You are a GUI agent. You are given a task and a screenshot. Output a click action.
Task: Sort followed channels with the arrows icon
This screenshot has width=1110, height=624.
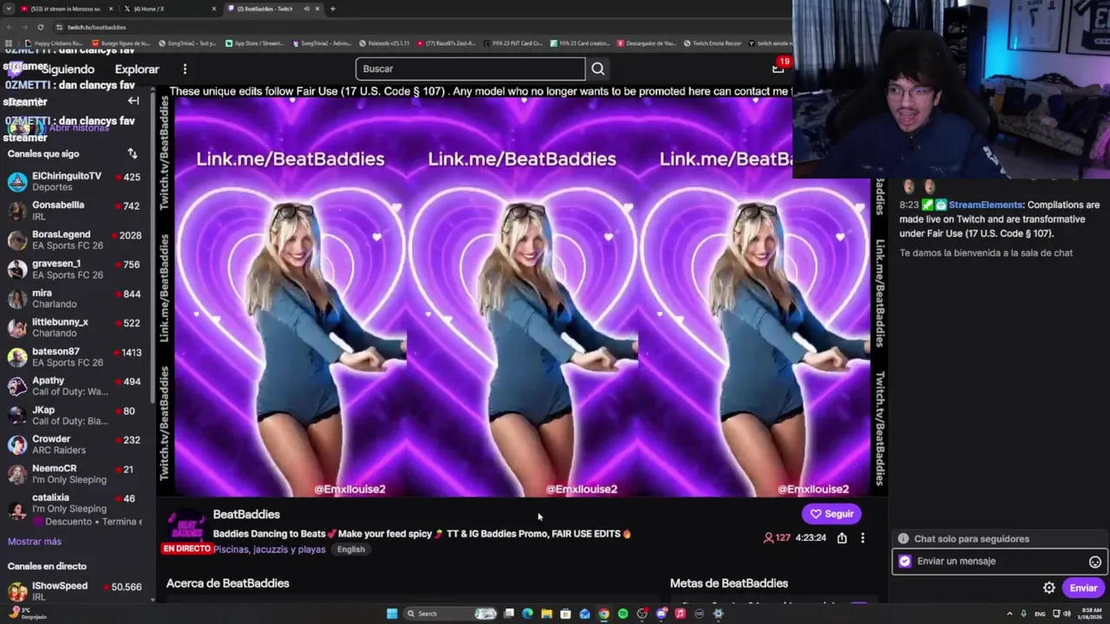[x=133, y=153]
